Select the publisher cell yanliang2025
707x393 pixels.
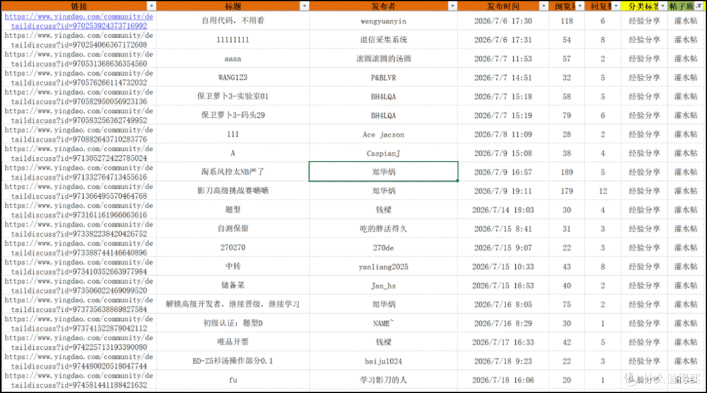tap(383, 267)
